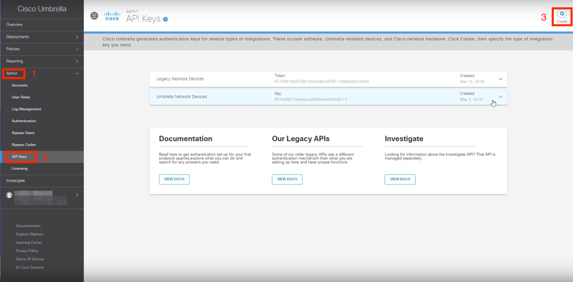Toggle the hamburger menu icon
Image resolution: width=573 pixels, height=282 pixels.
tap(94, 16)
